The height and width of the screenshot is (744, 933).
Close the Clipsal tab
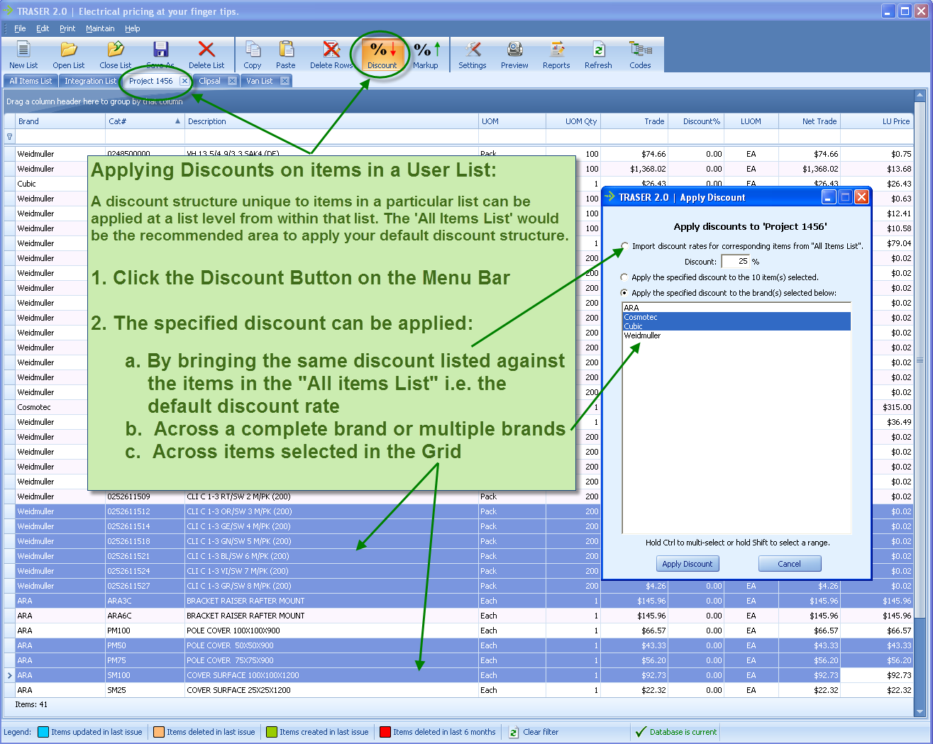click(232, 81)
